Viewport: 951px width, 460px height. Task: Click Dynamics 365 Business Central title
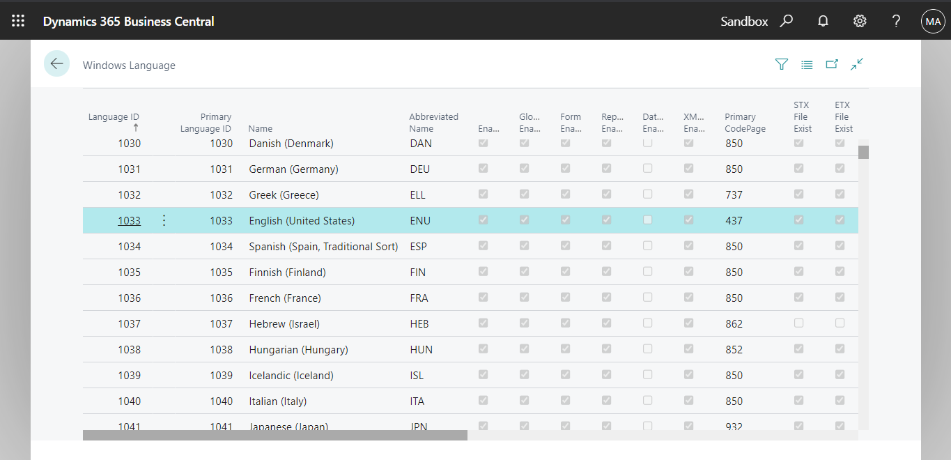click(x=129, y=22)
